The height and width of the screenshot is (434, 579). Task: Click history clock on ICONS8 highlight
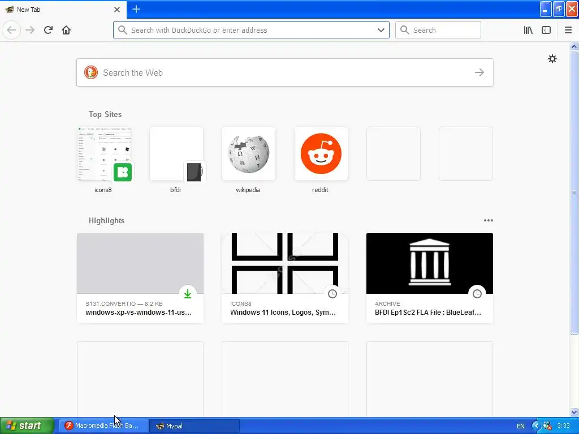point(332,294)
